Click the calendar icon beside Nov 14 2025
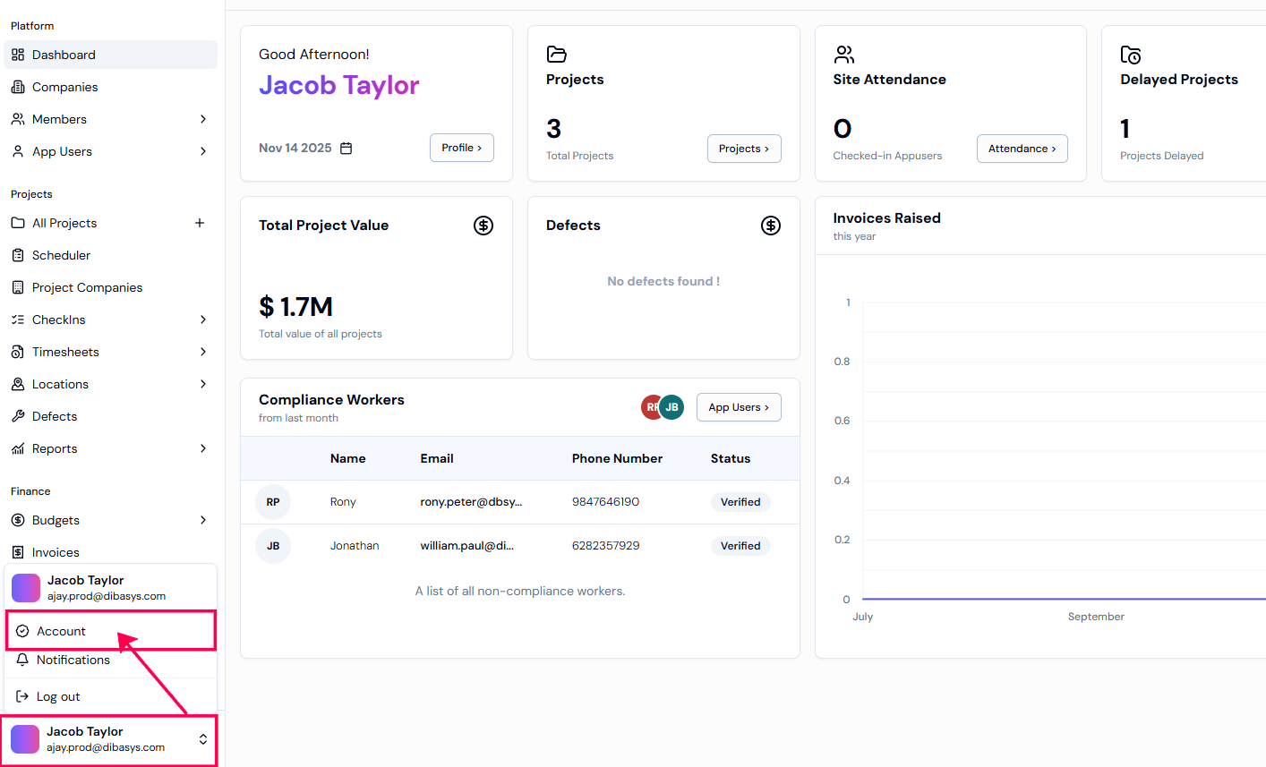 point(346,149)
